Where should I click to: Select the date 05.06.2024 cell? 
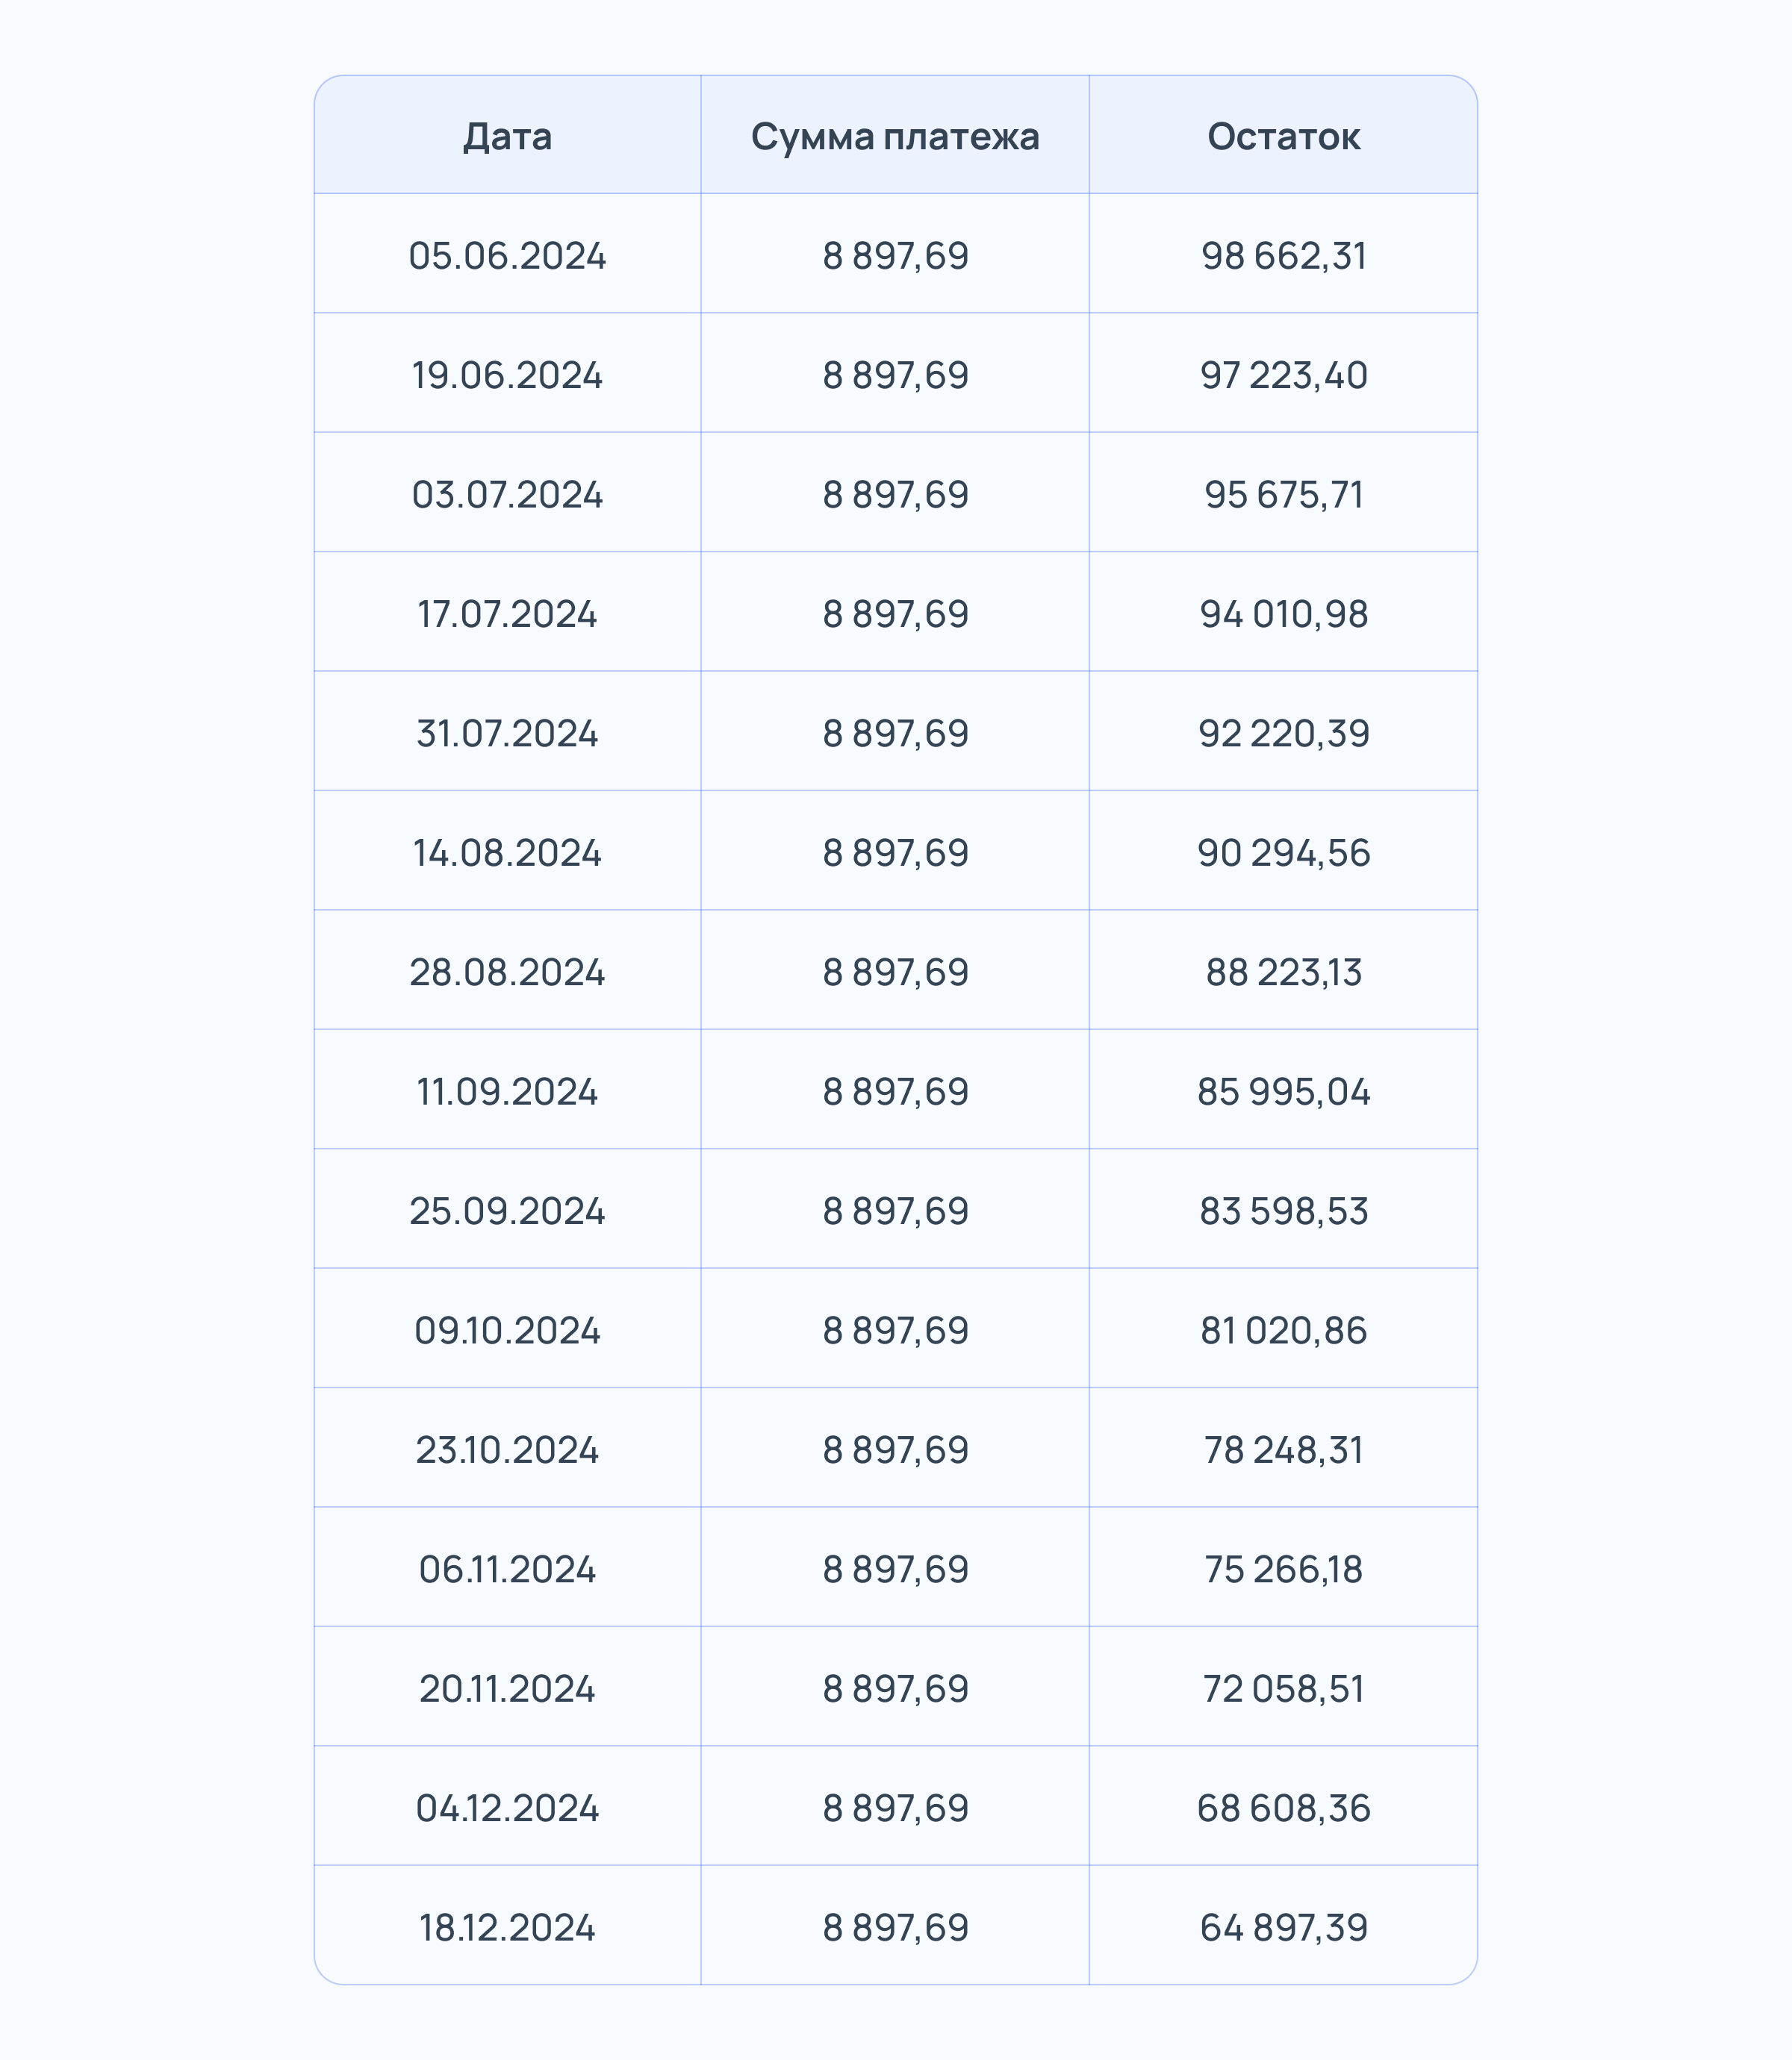507,256
